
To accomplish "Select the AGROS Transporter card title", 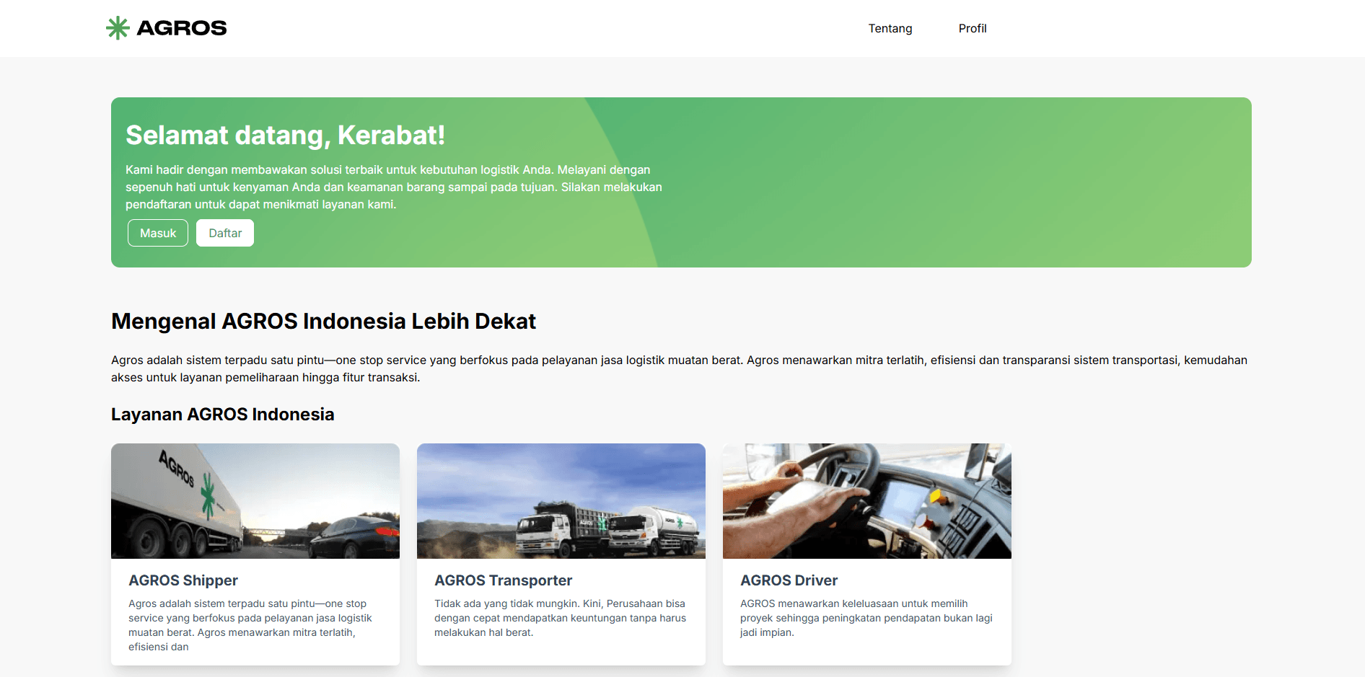I will pos(503,580).
